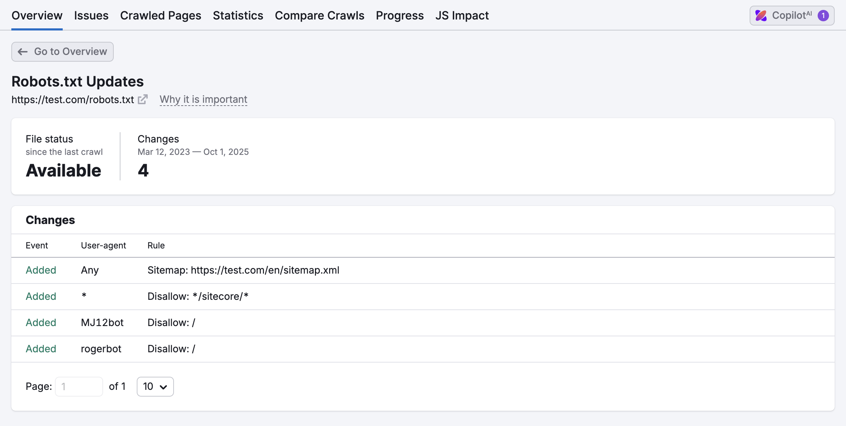Go to the JS Impact tab
Viewport: 846px width, 426px height.
click(x=462, y=15)
